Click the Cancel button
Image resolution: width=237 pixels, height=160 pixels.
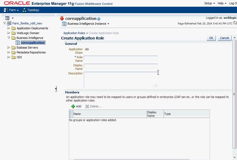coord(224,38)
